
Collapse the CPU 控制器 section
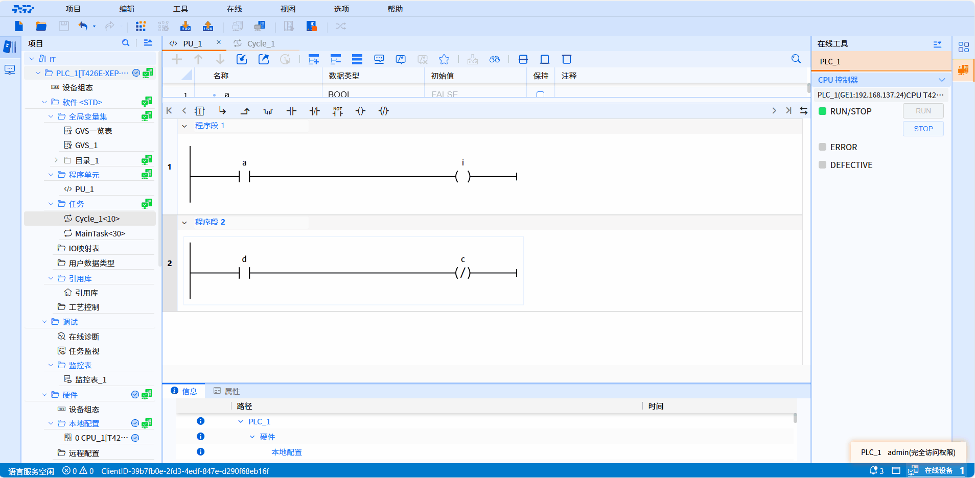click(941, 80)
